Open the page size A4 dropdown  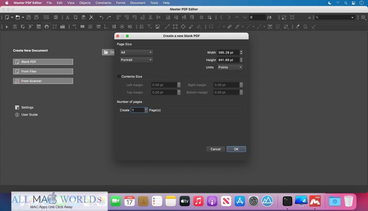coord(136,52)
